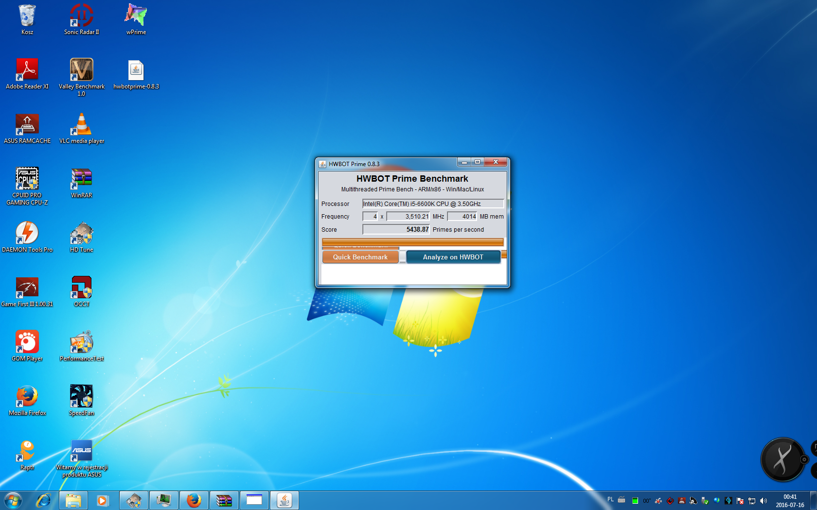Click the Score field showing 5438.87
817x510 pixels.
tap(396, 229)
